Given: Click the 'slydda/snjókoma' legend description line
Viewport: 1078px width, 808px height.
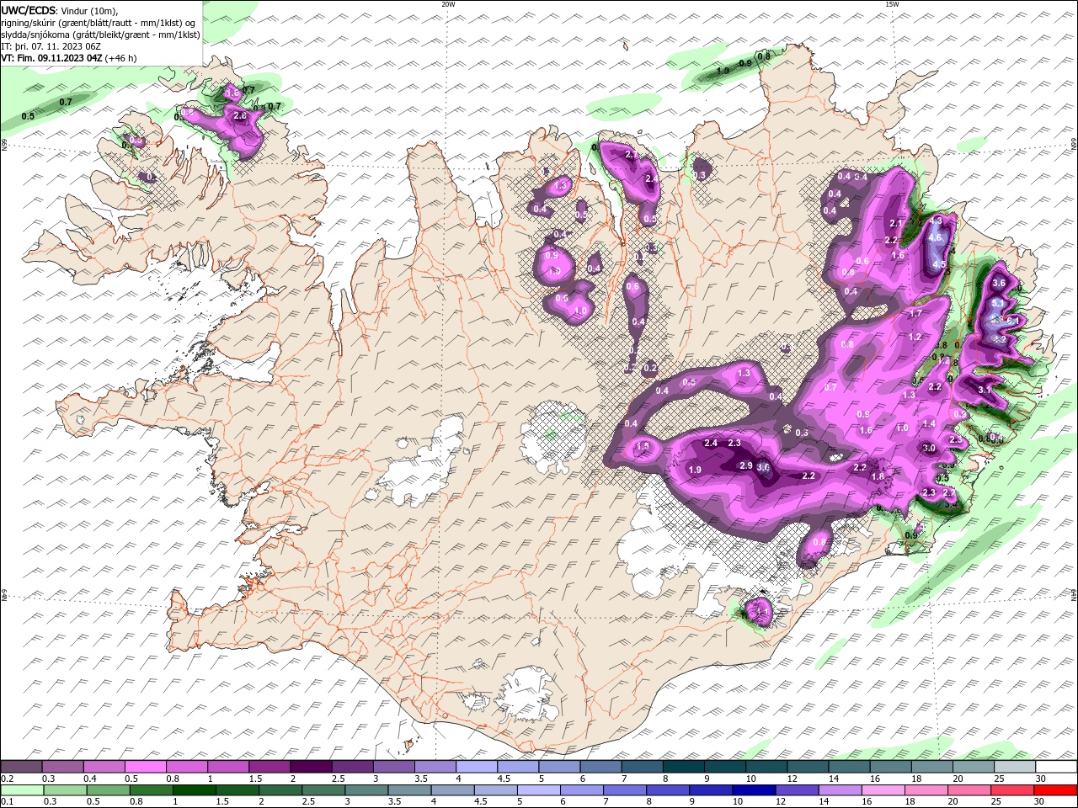Looking at the screenshot, I should coord(101,35).
